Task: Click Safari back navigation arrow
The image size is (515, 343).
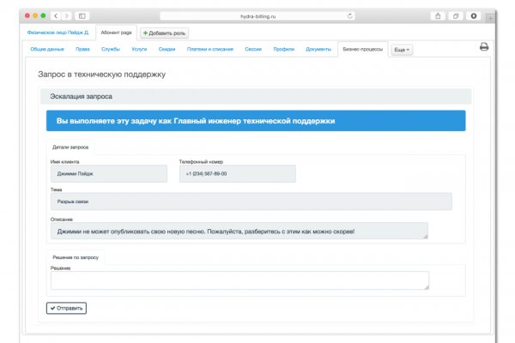Action: pyautogui.click(x=56, y=15)
